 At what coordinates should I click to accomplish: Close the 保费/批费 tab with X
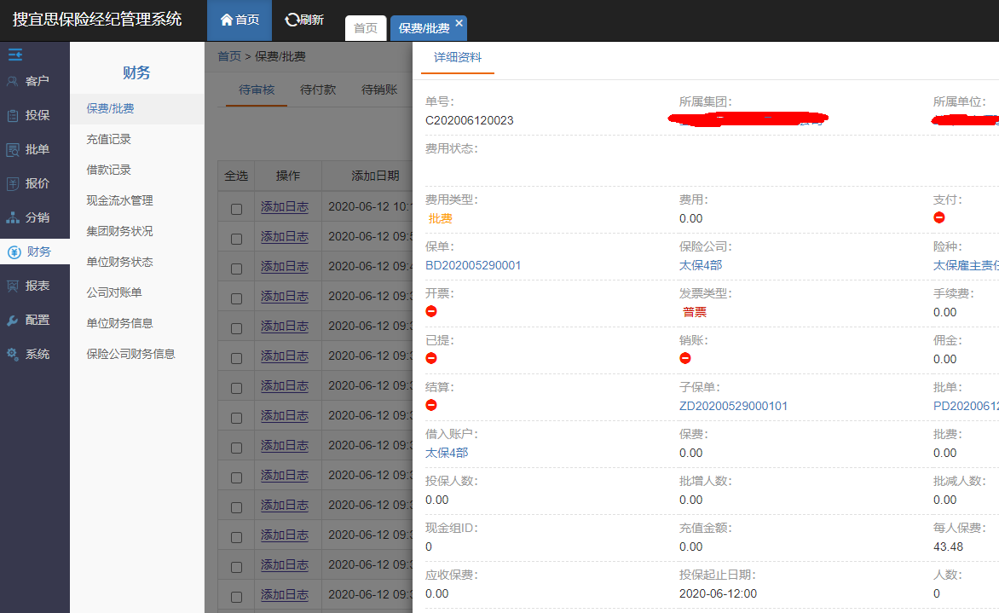(459, 23)
